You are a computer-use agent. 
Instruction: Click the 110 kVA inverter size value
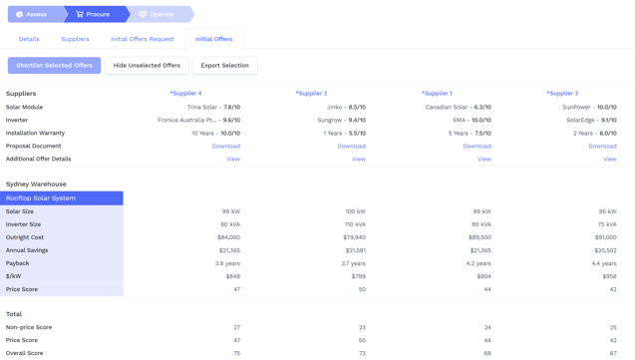point(355,224)
